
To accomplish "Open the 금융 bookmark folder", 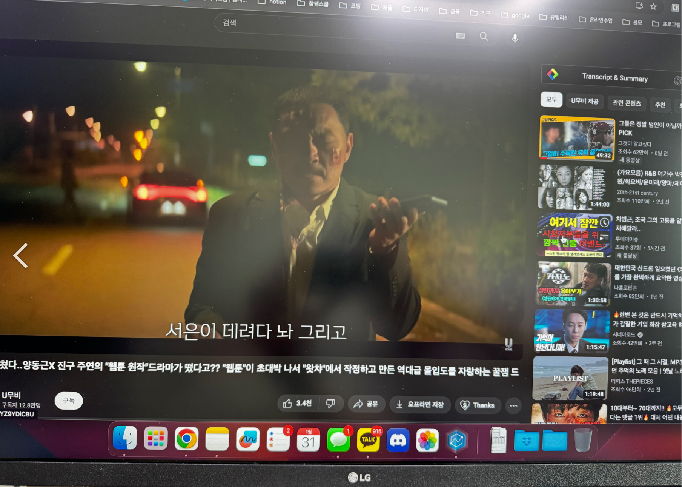I will point(449,11).
